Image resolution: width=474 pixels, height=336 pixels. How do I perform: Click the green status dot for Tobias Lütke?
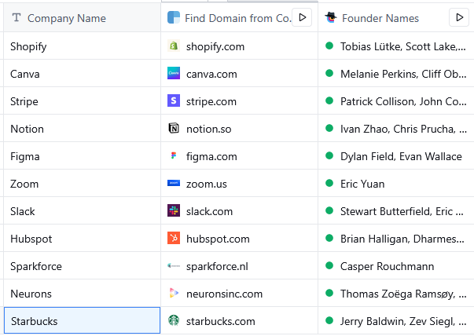tap(329, 46)
